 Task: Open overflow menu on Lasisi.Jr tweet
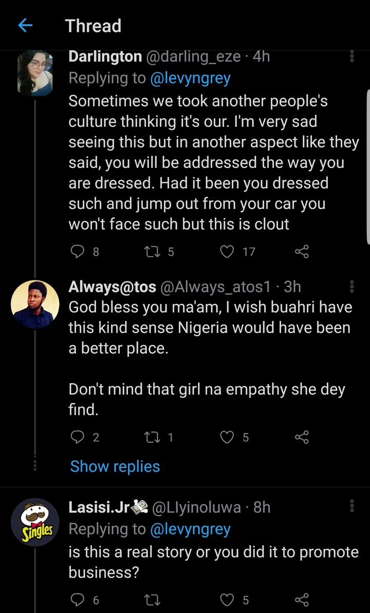(352, 507)
